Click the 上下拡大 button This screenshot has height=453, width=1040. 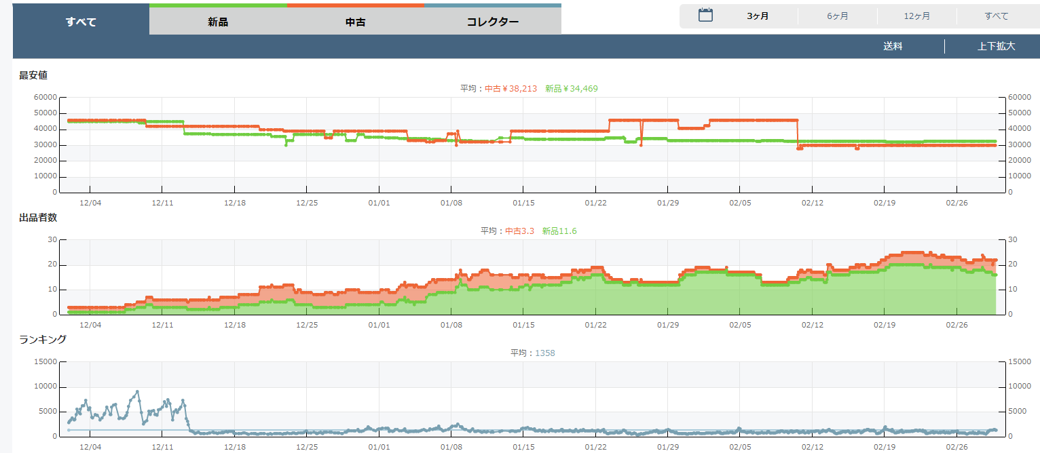(996, 47)
